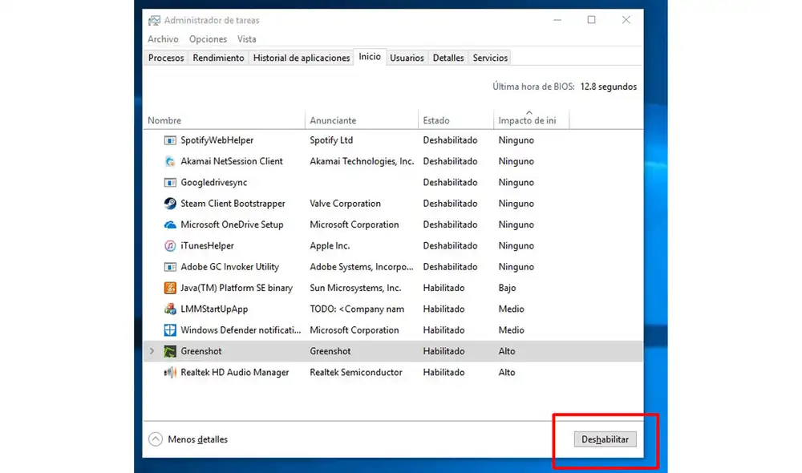Sort by Impacto de inicio column
Screen dimensions: 802x473
(x=527, y=120)
